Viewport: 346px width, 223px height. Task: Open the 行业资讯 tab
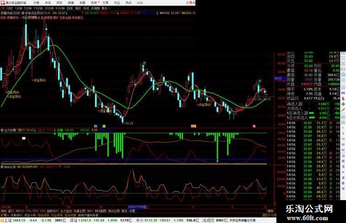[x=57, y=215]
